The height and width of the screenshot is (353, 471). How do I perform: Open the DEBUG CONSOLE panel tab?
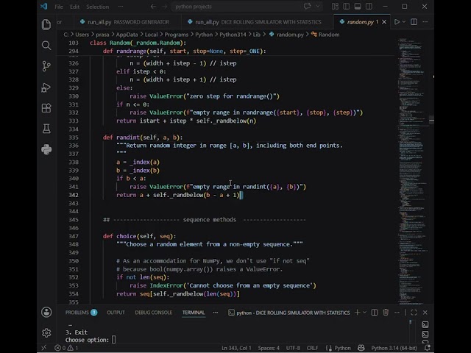point(154,313)
